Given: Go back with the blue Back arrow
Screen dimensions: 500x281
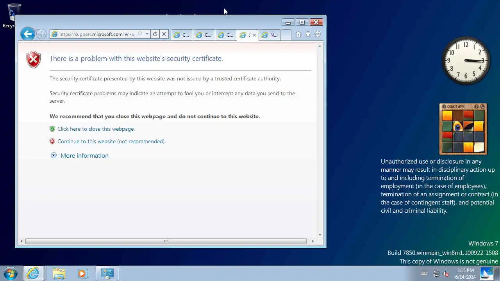Looking at the screenshot, I should click(27, 34).
